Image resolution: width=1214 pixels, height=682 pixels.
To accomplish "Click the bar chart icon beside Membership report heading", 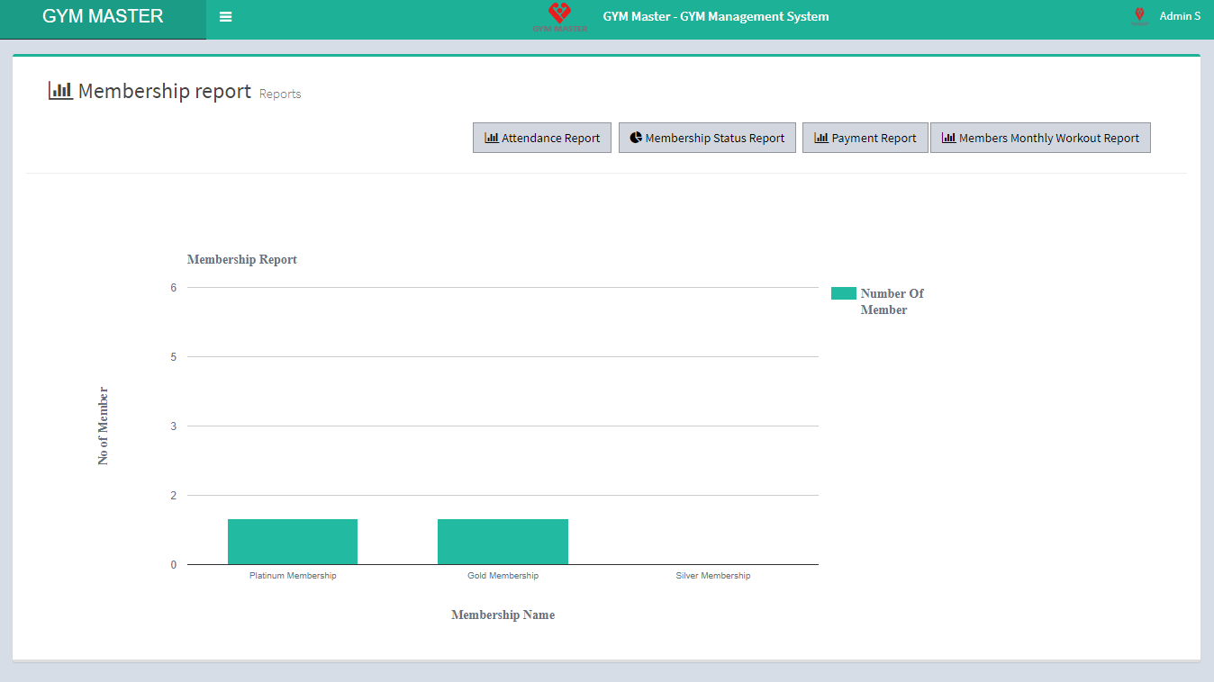I will point(60,91).
